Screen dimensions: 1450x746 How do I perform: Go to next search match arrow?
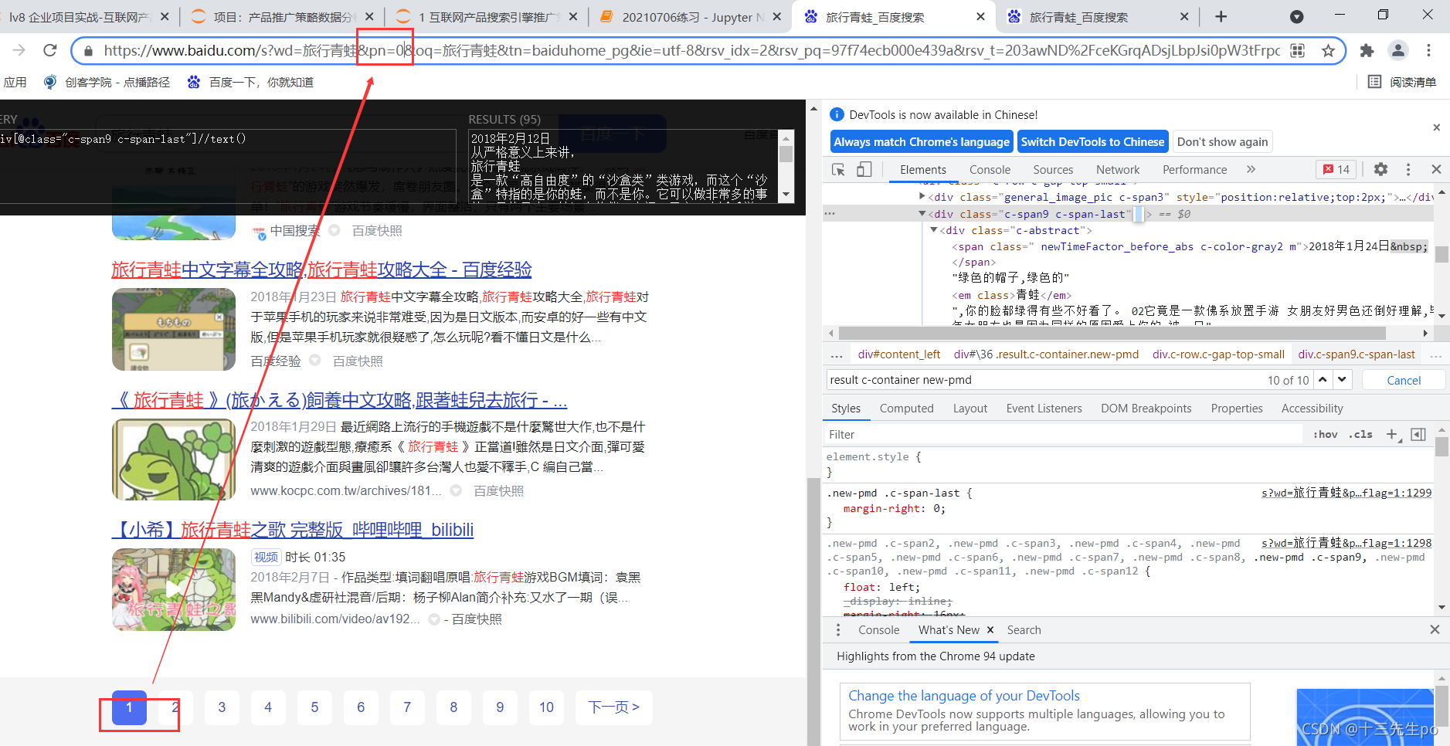(x=1343, y=379)
